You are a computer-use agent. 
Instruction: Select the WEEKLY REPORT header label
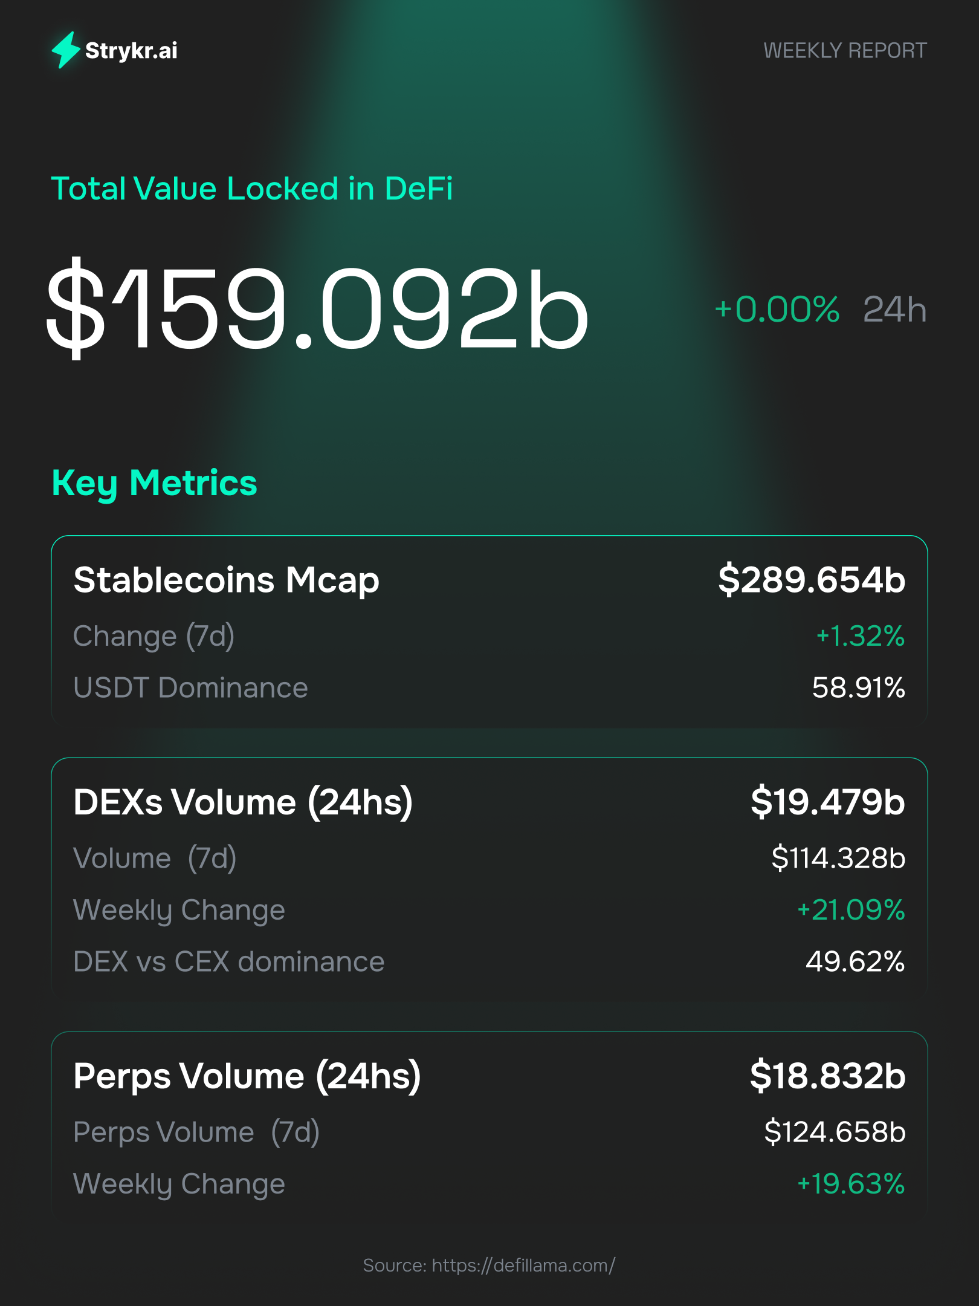[x=844, y=51]
